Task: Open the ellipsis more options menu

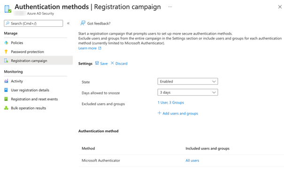Action: coord(170,7)
